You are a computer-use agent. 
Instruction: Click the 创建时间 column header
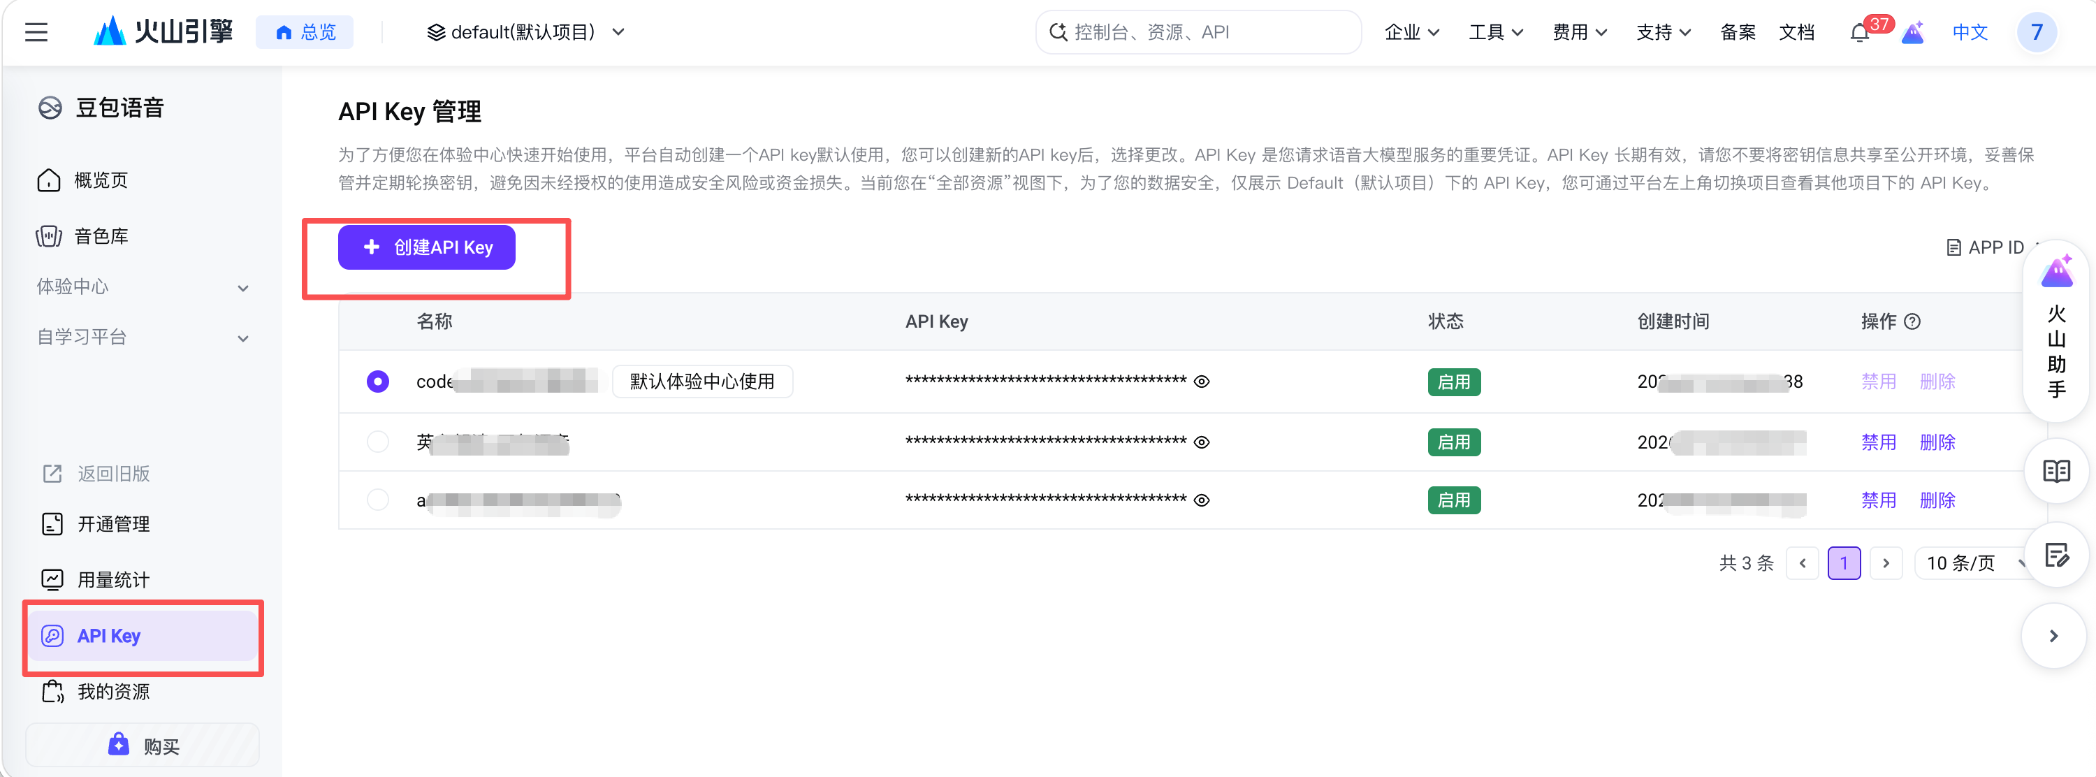click(x=1673, y=321)
